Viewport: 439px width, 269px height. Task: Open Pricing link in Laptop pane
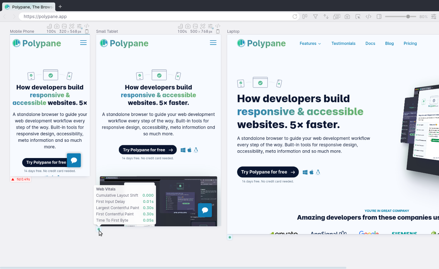click(x=410, y=43)
